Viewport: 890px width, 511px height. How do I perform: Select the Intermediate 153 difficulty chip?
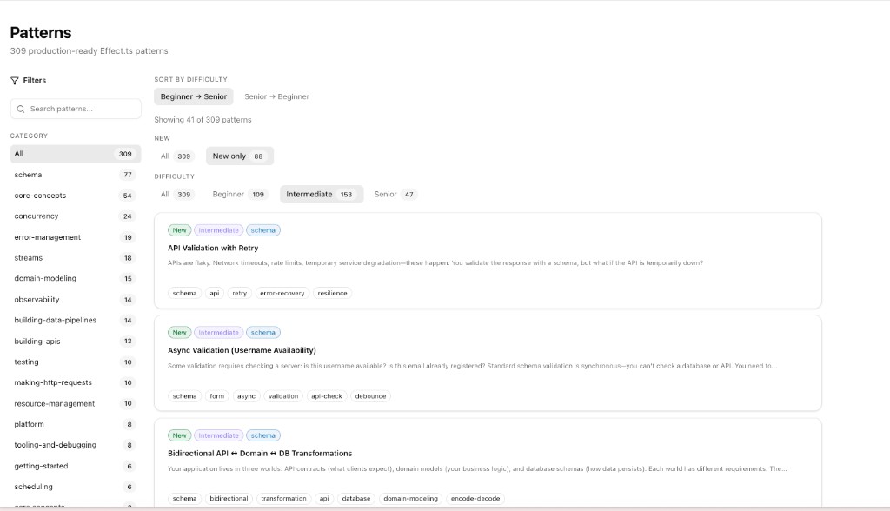pyautogui.click(x=320, y=194)
